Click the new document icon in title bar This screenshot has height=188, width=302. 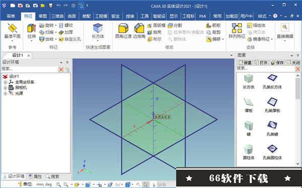(x=13, y=6)
